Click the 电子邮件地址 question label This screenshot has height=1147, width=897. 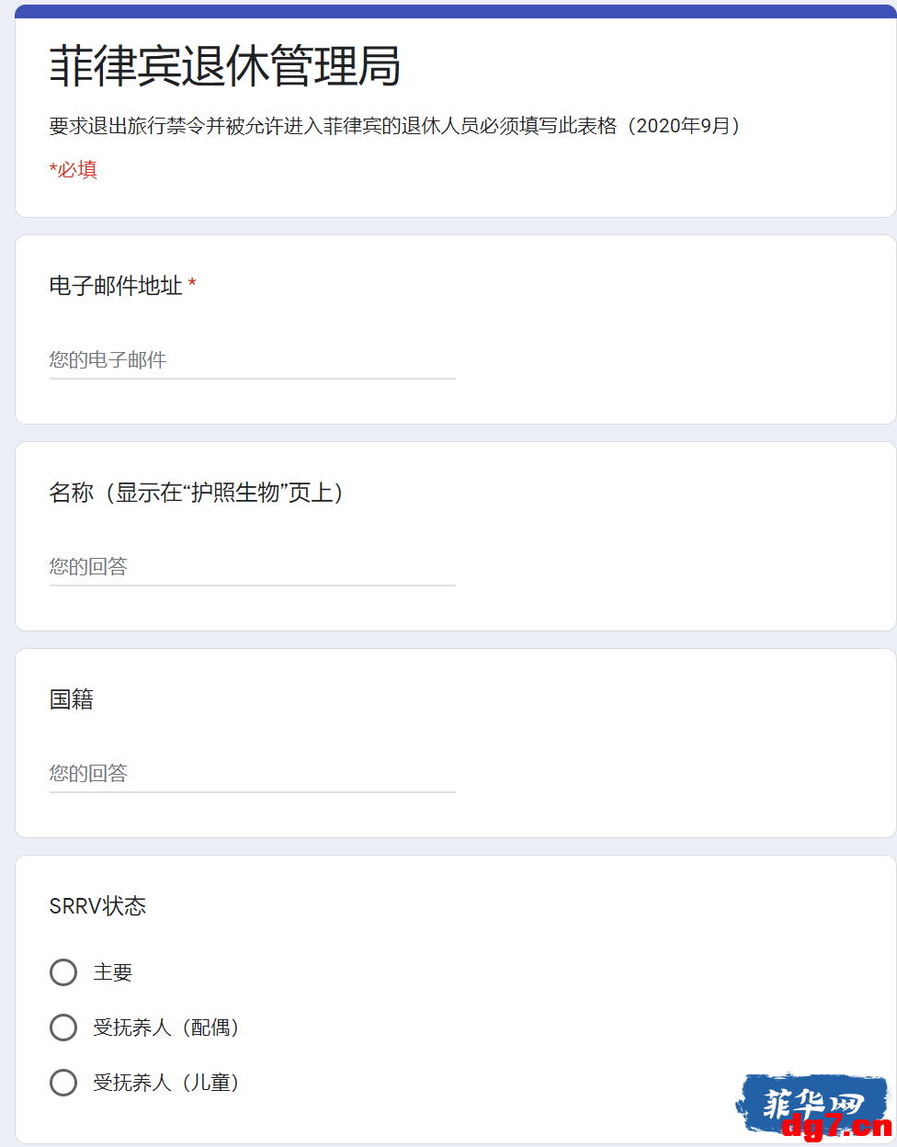(116, 286)
